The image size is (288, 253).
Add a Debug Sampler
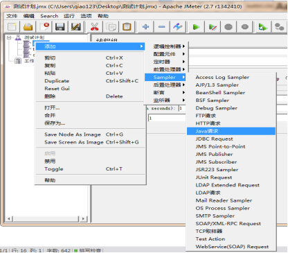pyautogui.click(x=231, y=108)
